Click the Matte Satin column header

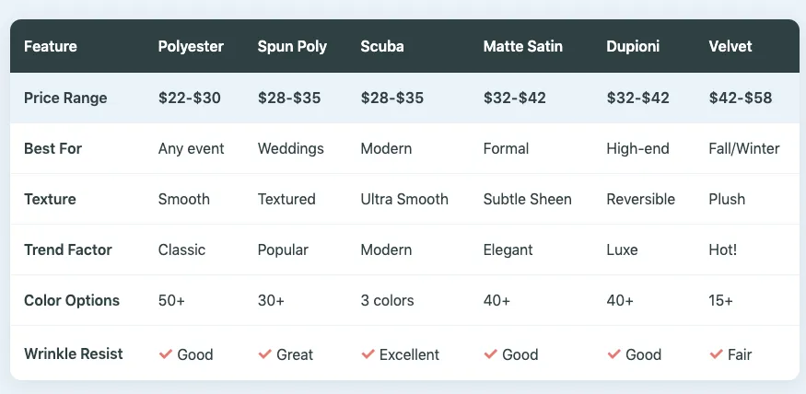click(522, 46)
